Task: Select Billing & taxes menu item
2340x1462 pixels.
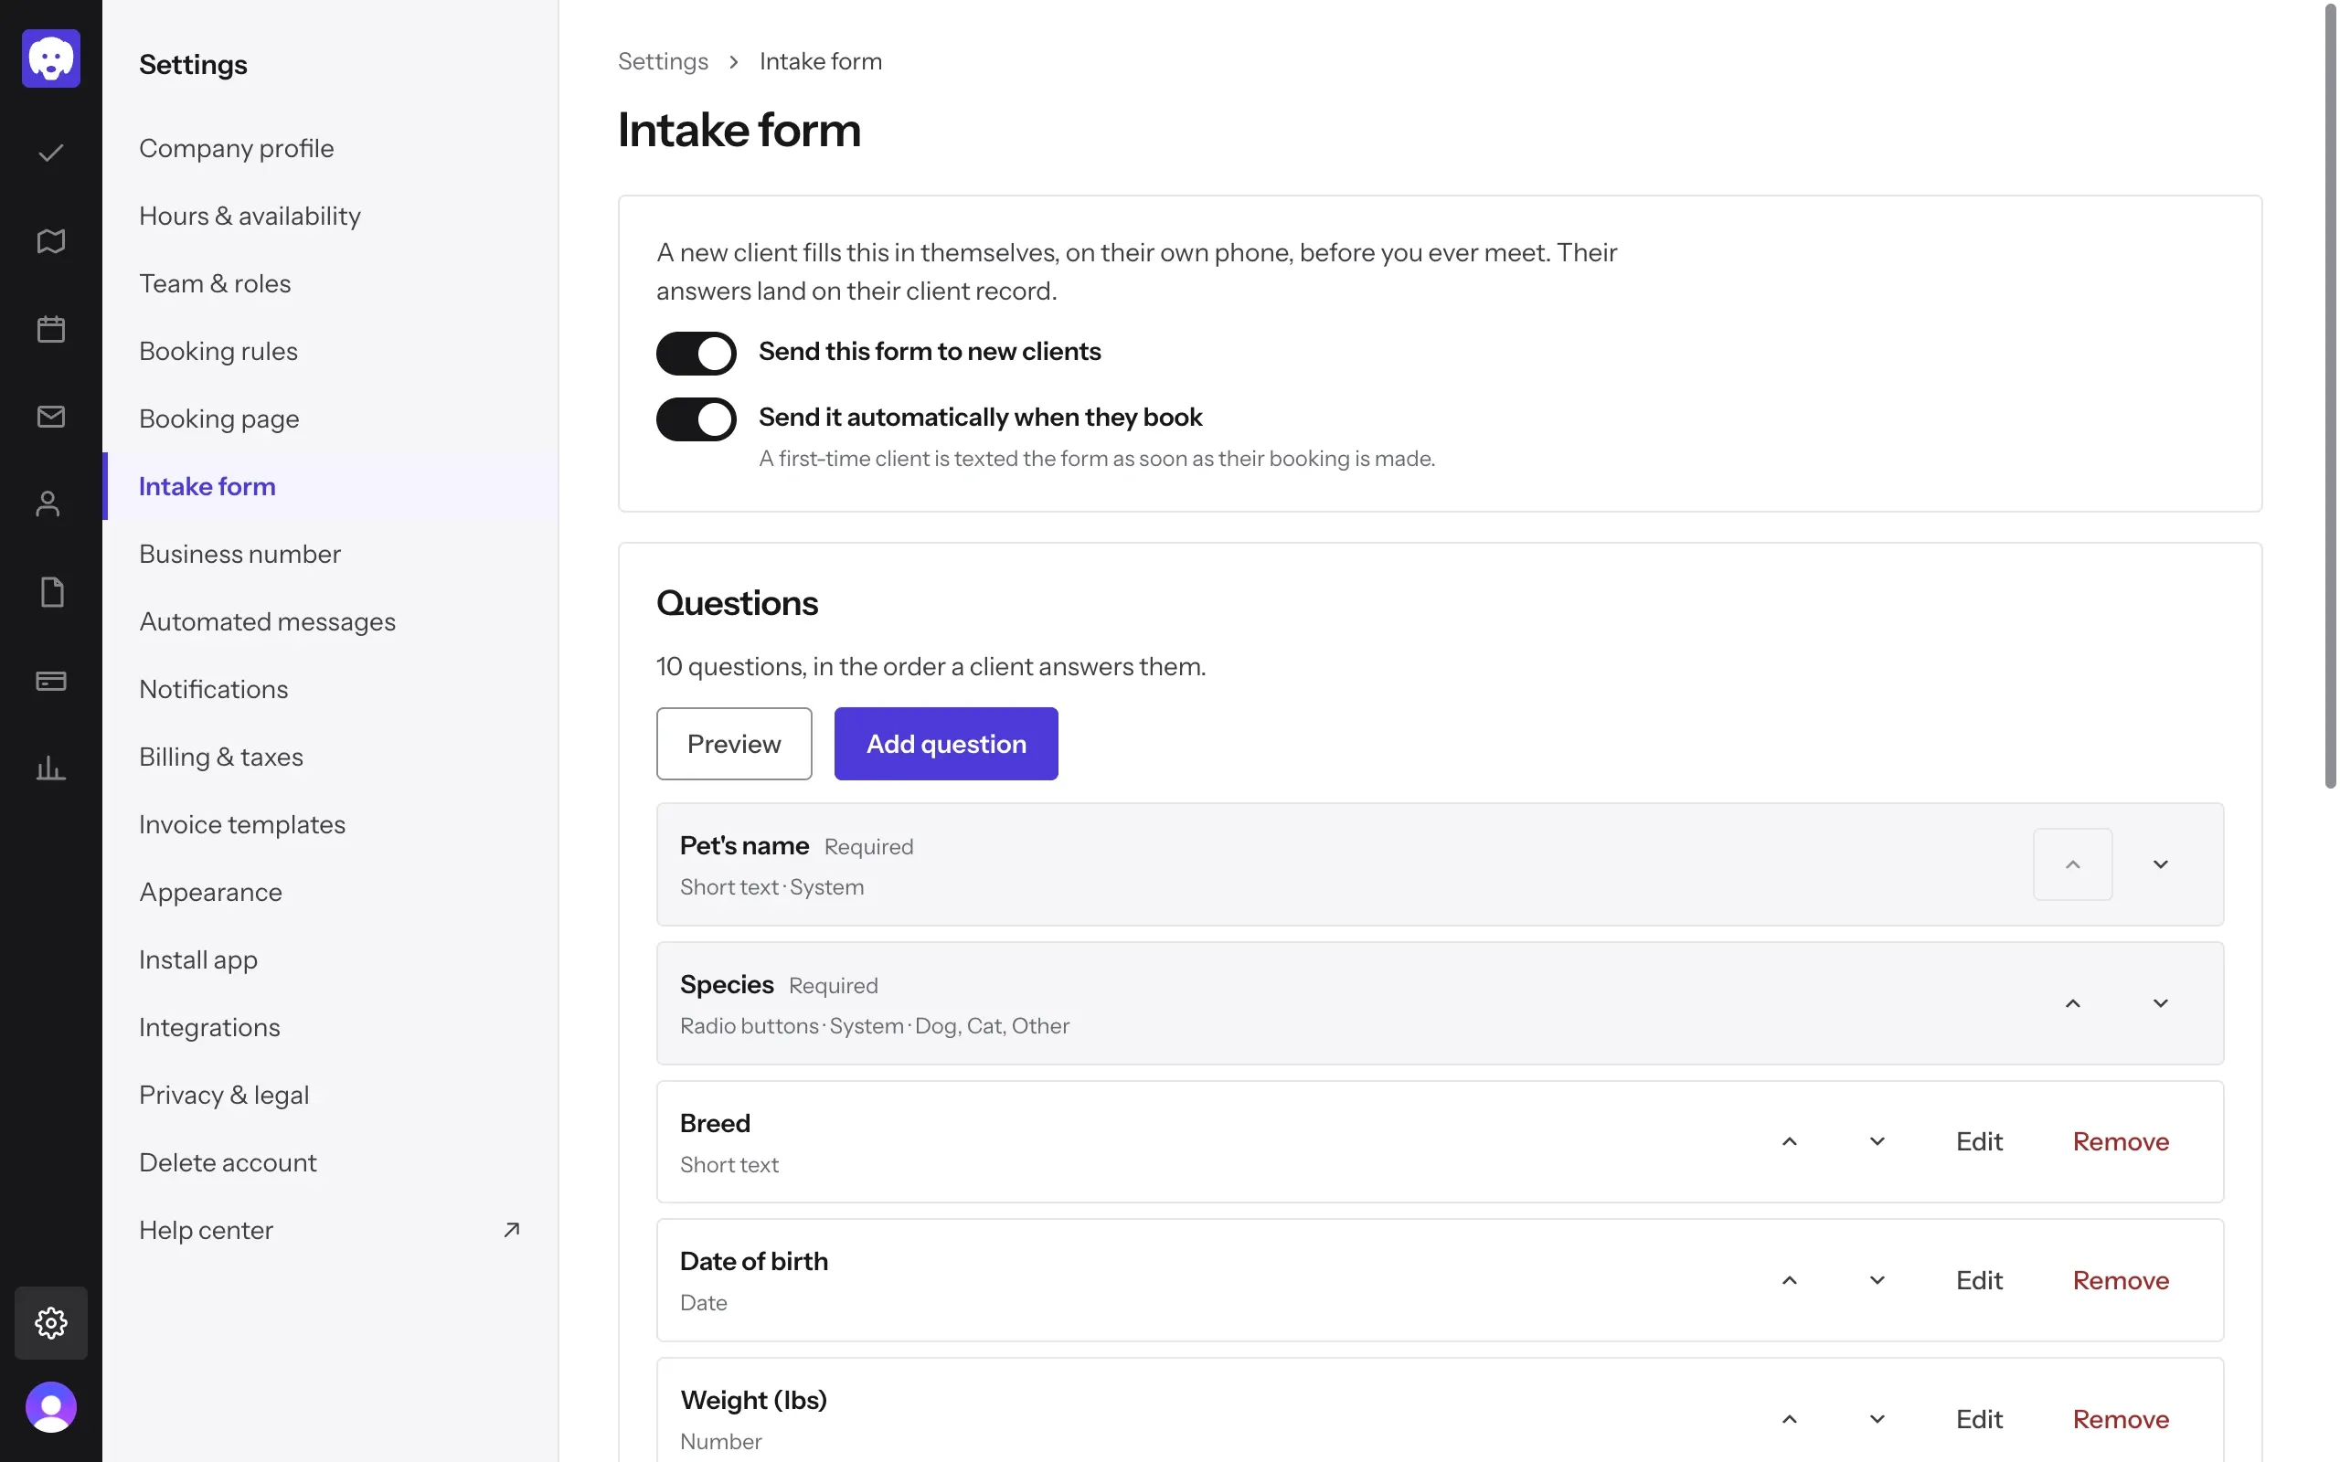Action: 331,757
